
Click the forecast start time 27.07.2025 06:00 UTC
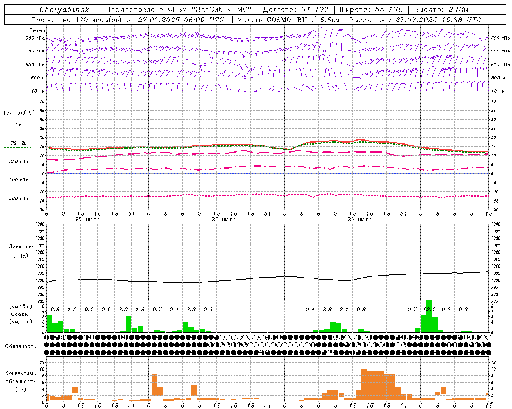[x=181, y=20]
